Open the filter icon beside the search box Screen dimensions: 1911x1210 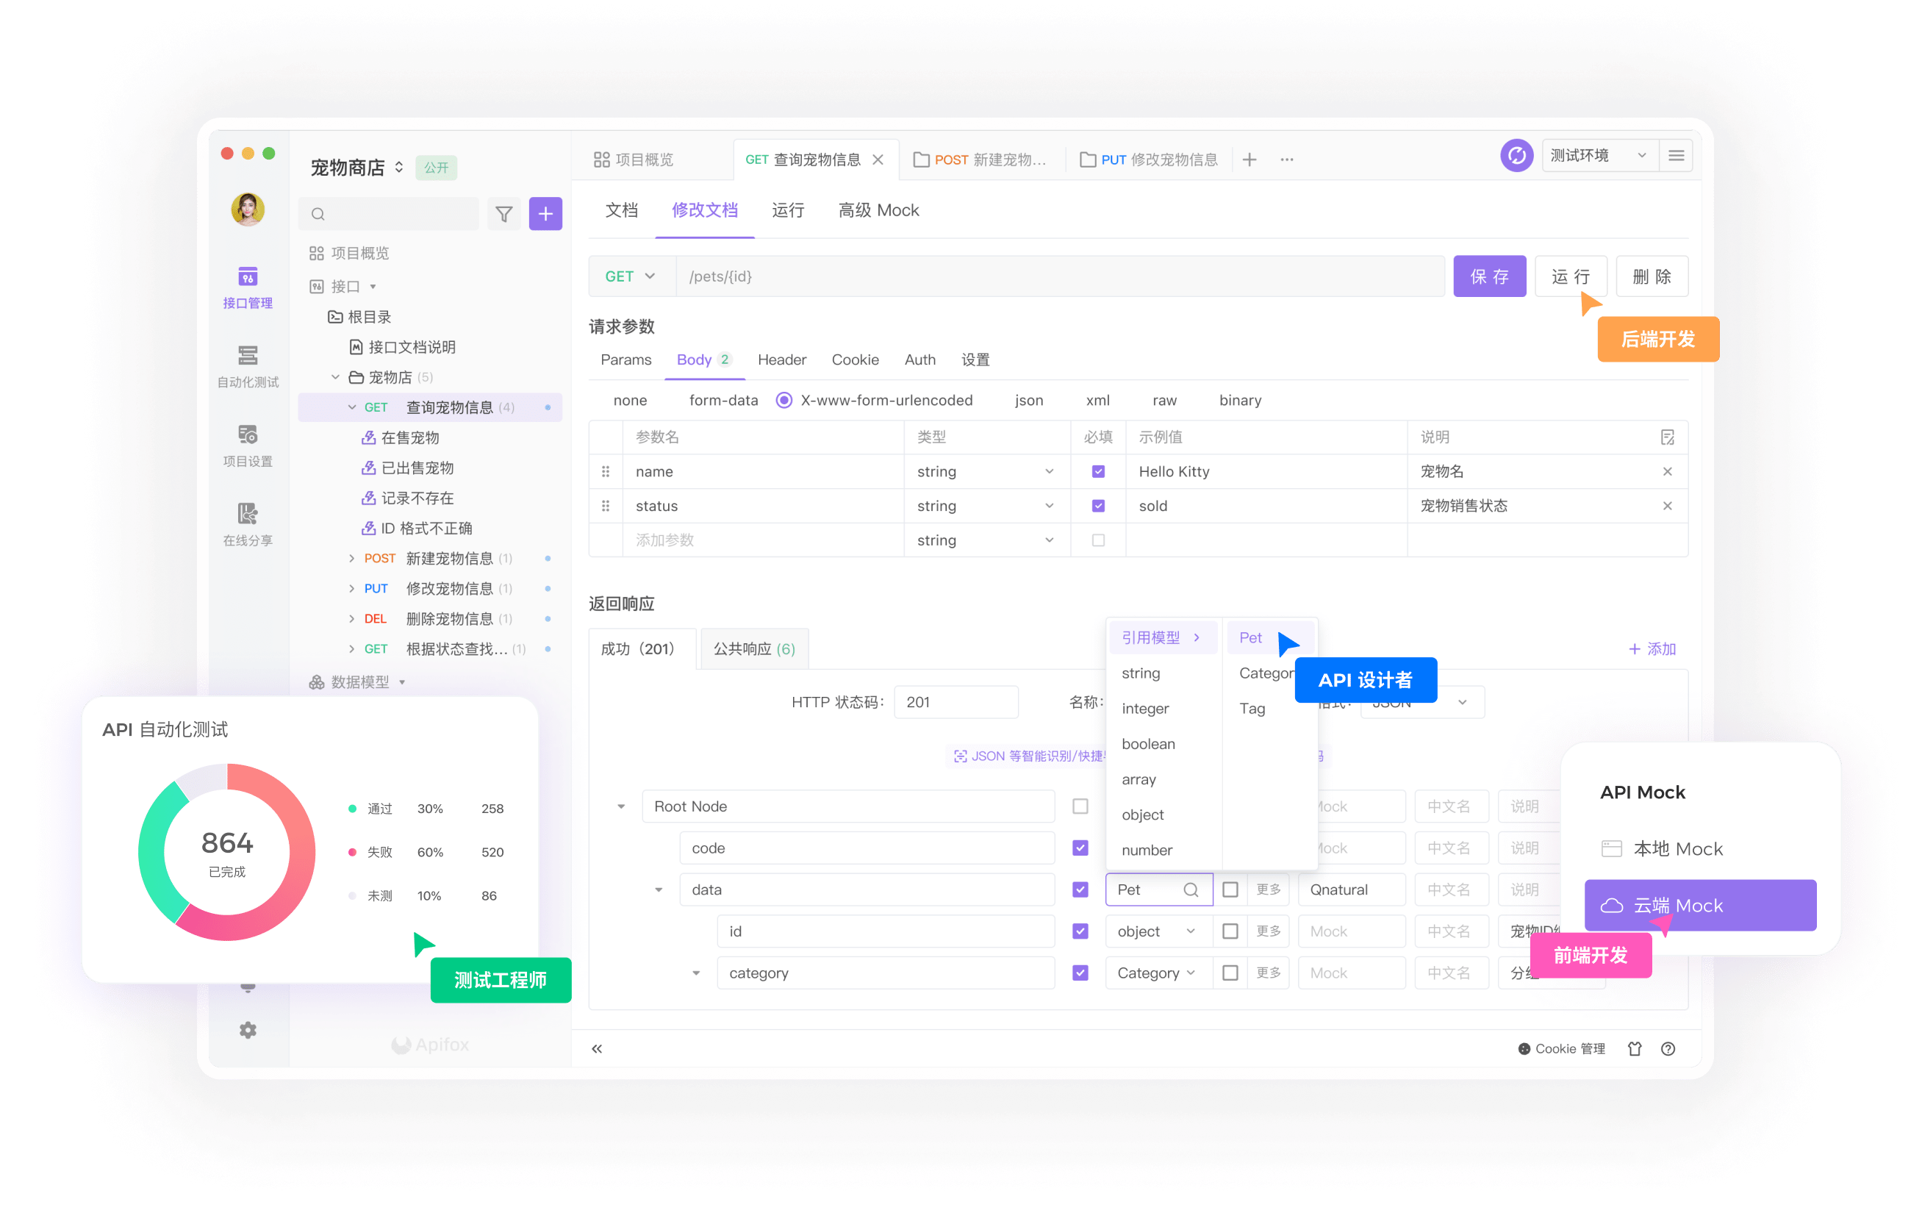point(504,214)
